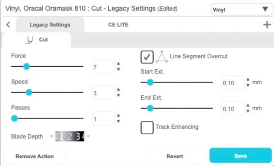Increase Passes with the up arrow

(x=119, y=116)
